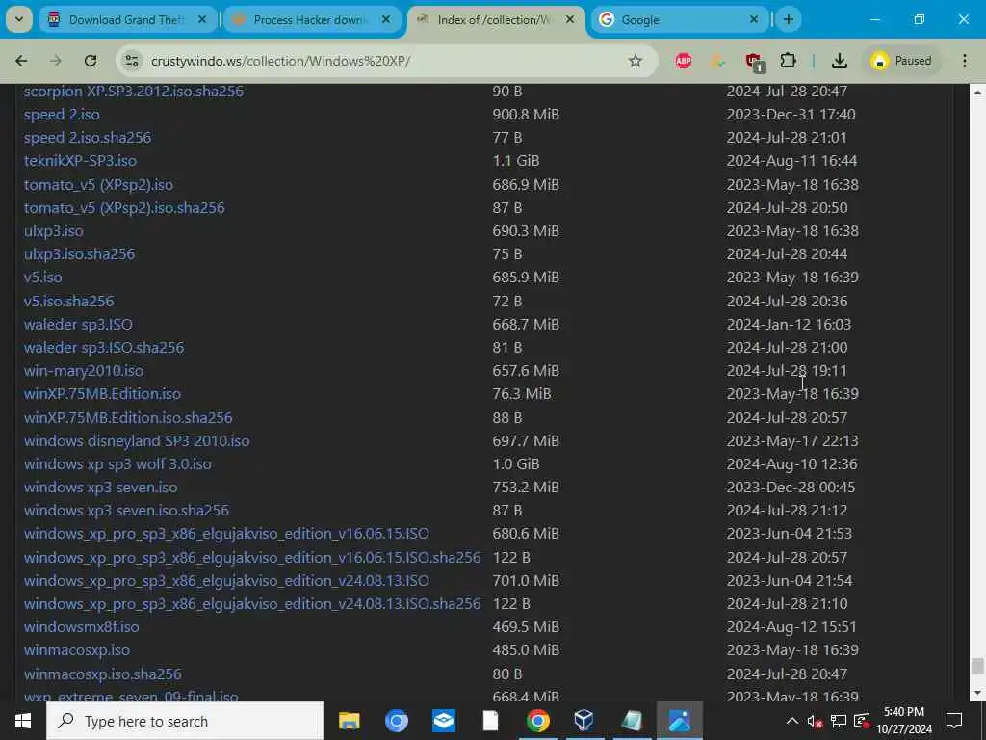Show hidden system tray icons
The image size is (986, 740).
click(x=791, y=721)
